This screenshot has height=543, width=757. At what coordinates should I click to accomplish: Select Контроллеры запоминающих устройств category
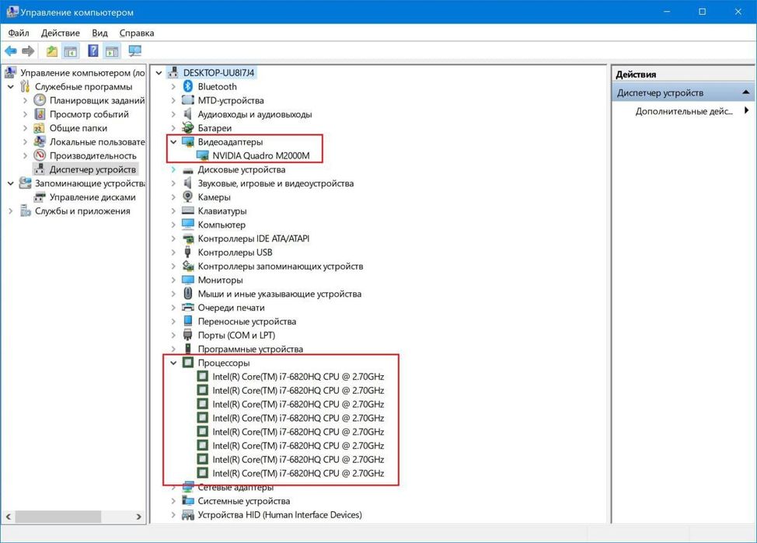pyautogui.click(x=281, y=266)
